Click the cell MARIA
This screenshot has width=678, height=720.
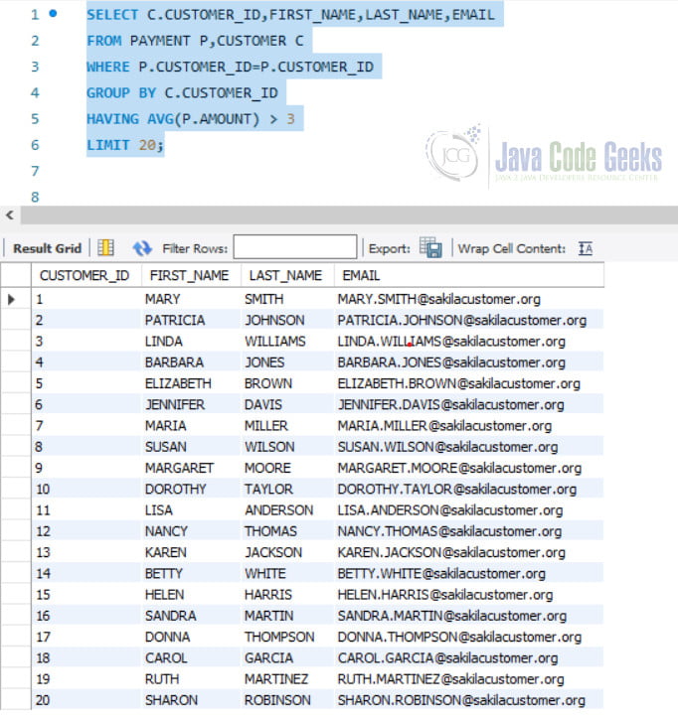click(165, 426)
